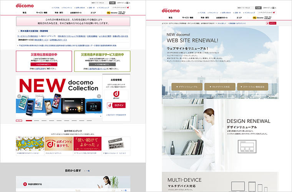This screenshot has height=192, width=292.
Task: Open the キャンペーン link in the right page's top nav
Action: pos(213,13)
